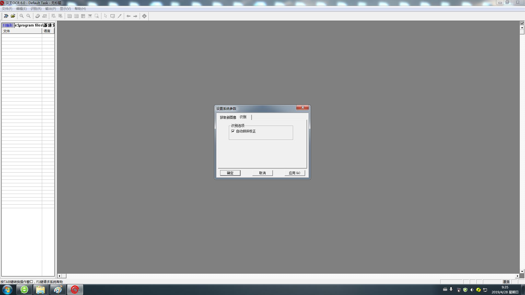The image size is (525, 295).
Task: Select the pointer arrow tool
Action: click(106, 16)
